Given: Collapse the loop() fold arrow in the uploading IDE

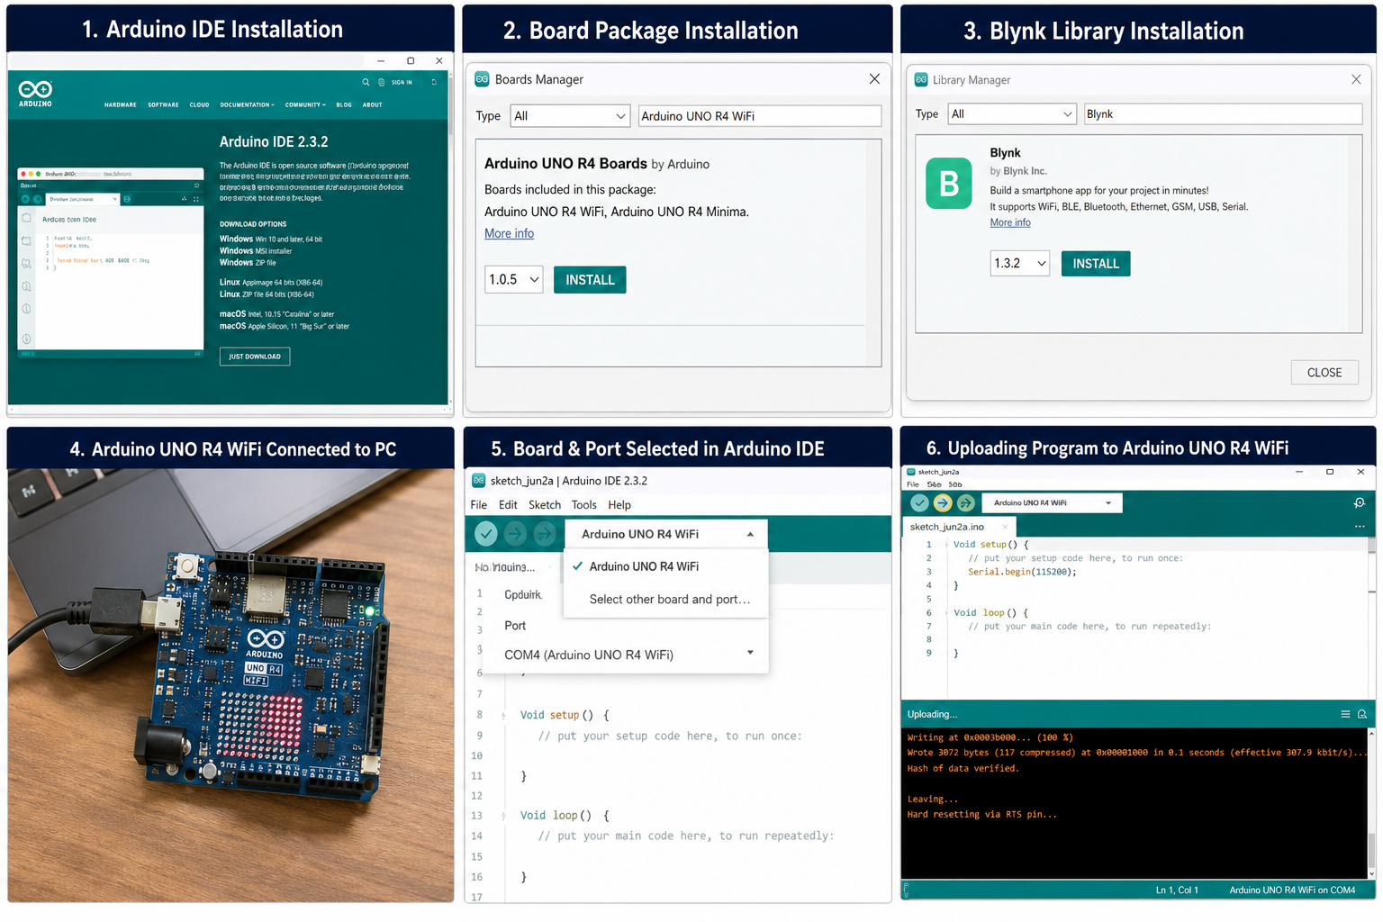Looking at the screenshot, I should [946, 613].
